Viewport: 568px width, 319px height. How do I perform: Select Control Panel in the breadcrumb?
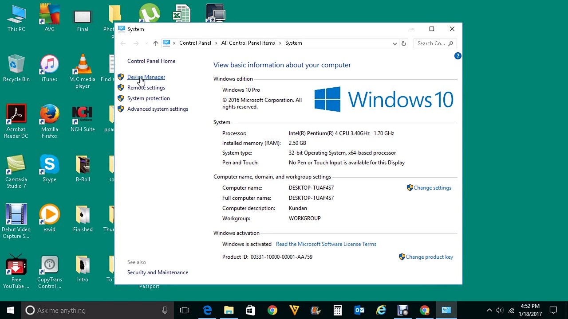[x=195, y=43]
